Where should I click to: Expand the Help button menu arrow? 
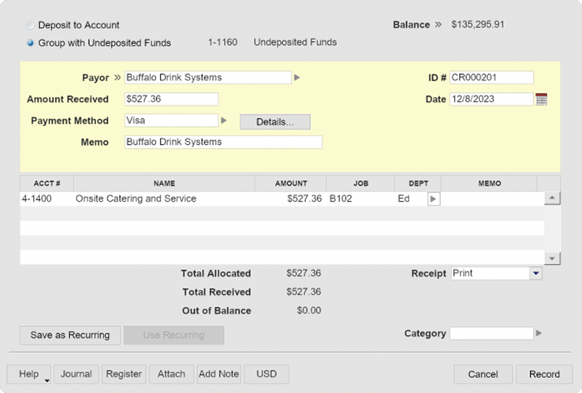point(47,380)
